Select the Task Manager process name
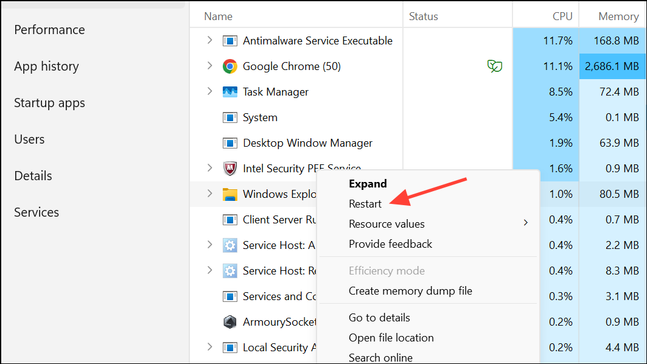The image size is (647, 364). point(276,92)
